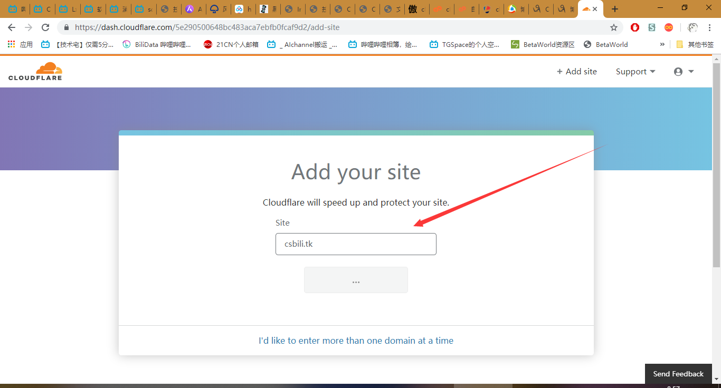Open BiliData bookmark
Viewport: 721px width, 388px height.
point(157,45)
